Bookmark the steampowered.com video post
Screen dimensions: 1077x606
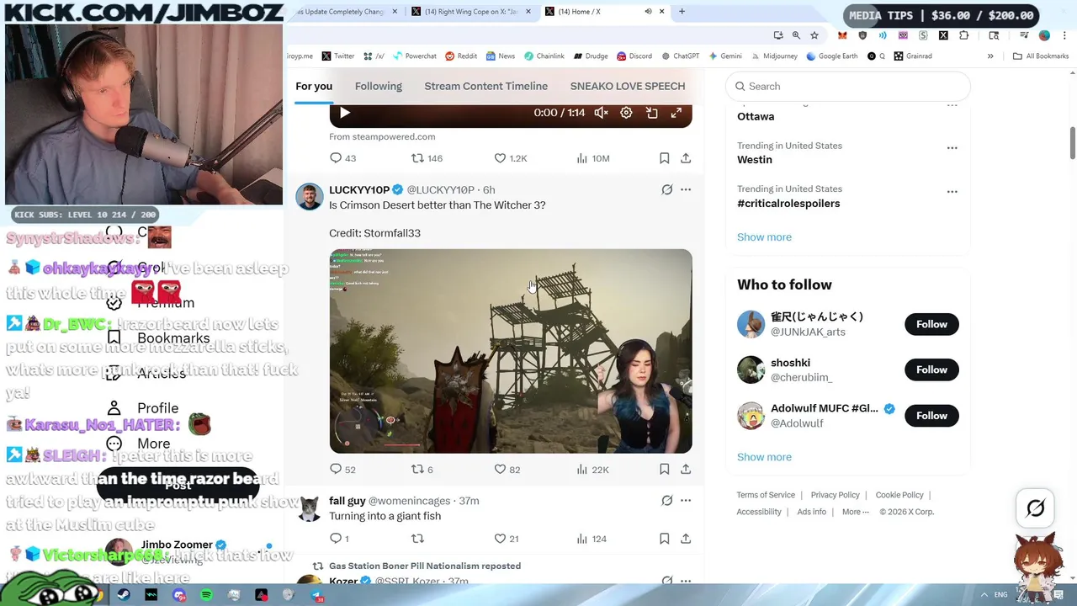pyautogui.click(x=664, y=158)
